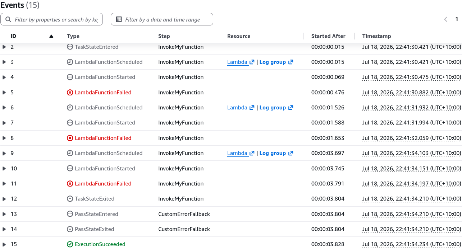The height and width of the screenshot is (249, 462).
Task: Click the minus circle icon on TaskStateExited
Action: (x=70, y=199)
